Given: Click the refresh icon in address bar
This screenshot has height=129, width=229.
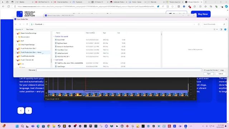Looking at the screenshot, I should click(199, 24).
